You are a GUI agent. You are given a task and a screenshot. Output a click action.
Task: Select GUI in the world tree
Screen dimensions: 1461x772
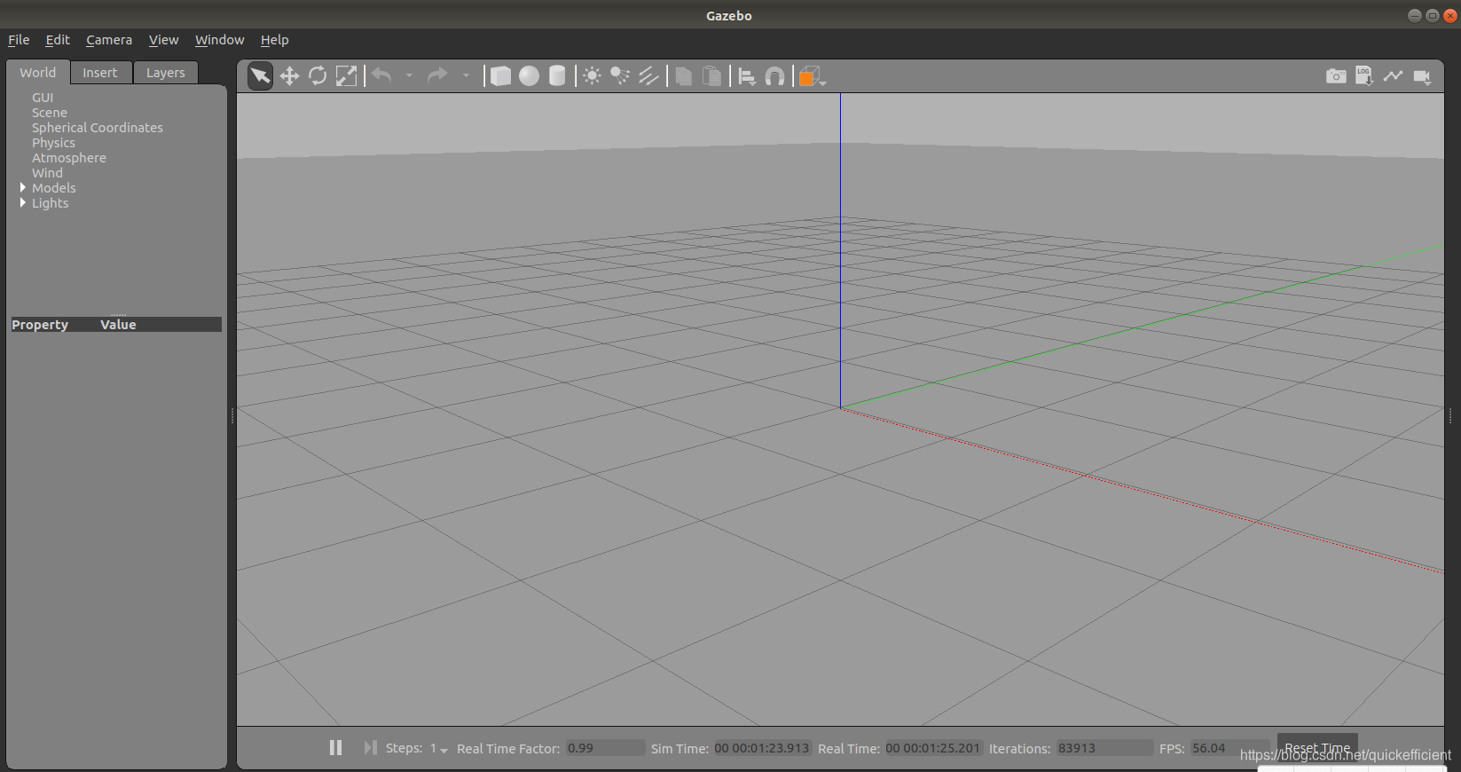tap(43, 98)
